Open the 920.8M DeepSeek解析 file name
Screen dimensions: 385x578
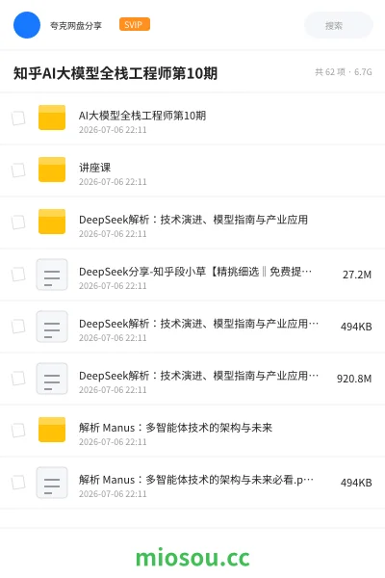pos(198,376)
